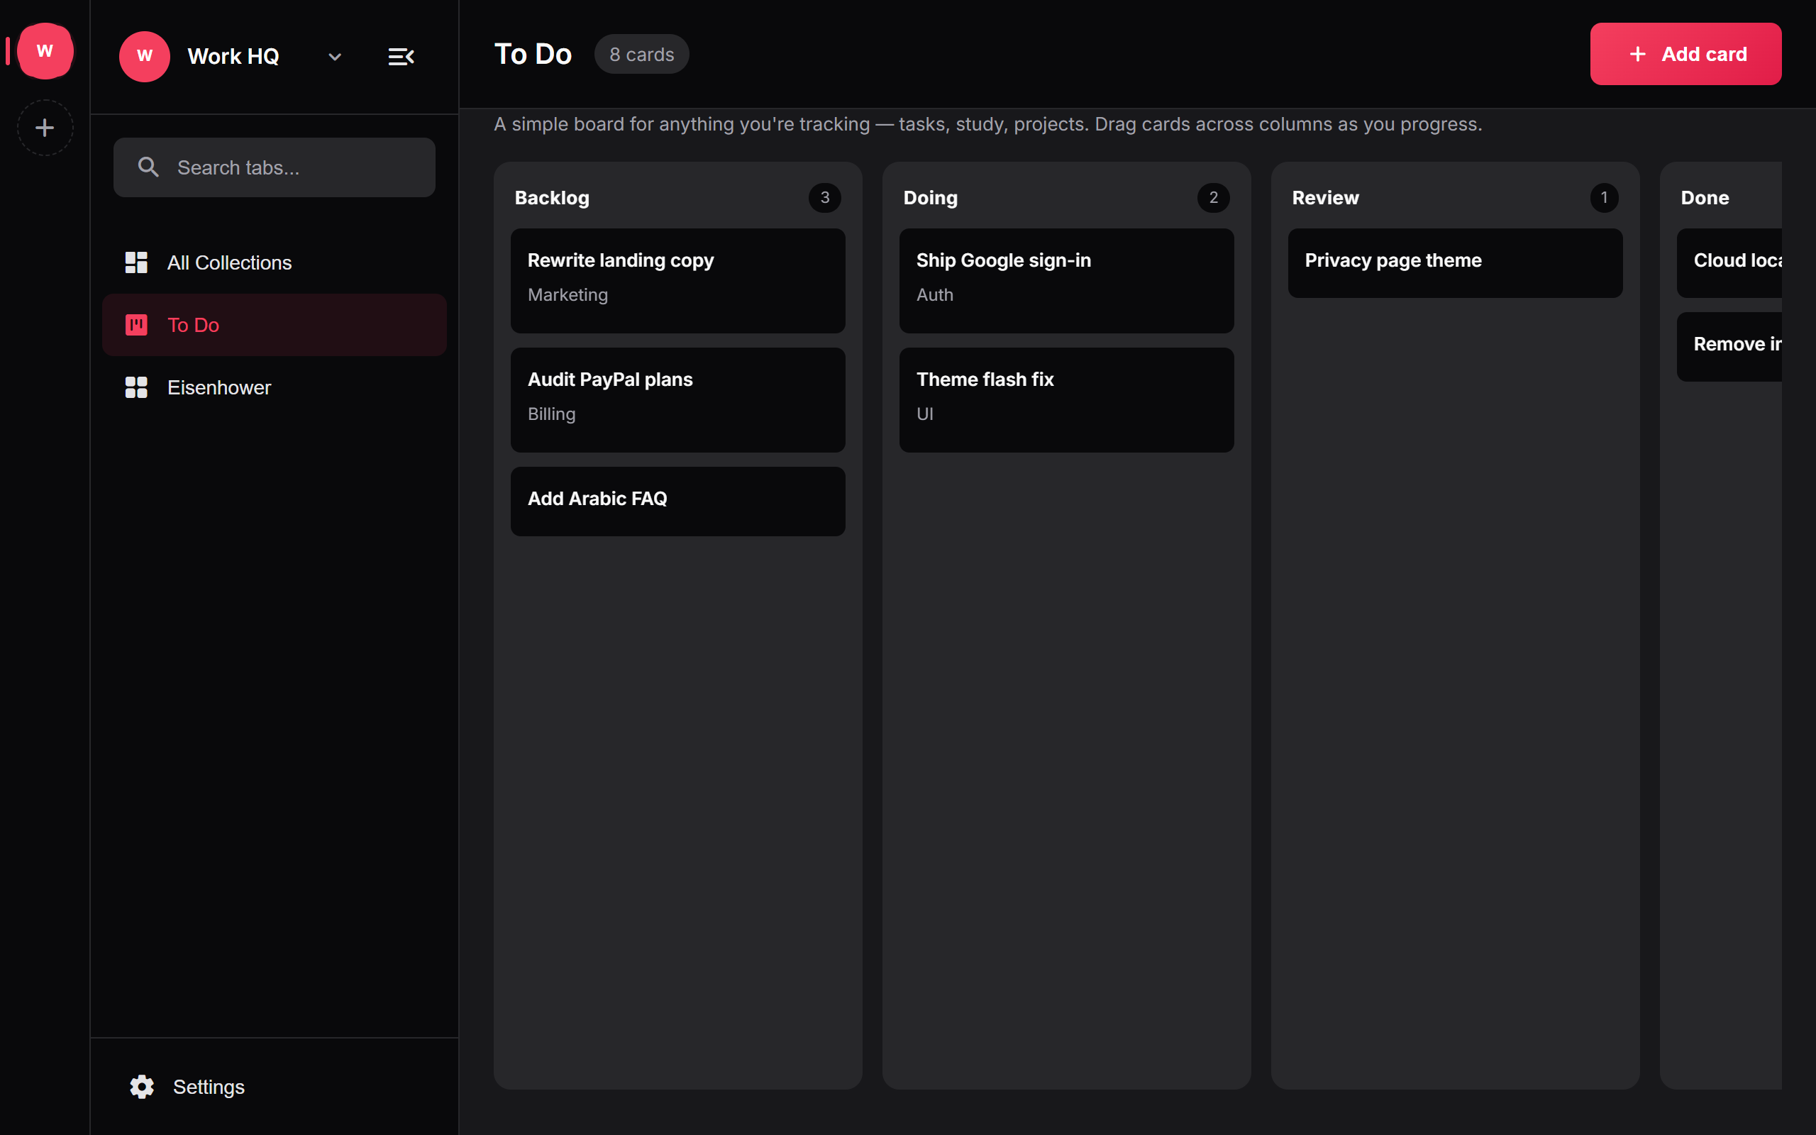This screenshot has width=1816, height=1135.
Task: Click the Review count badge showing 1
Action: (x=1605, y=198)
